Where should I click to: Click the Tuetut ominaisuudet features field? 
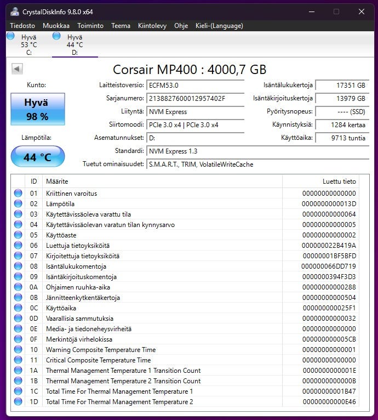point(257,164)
